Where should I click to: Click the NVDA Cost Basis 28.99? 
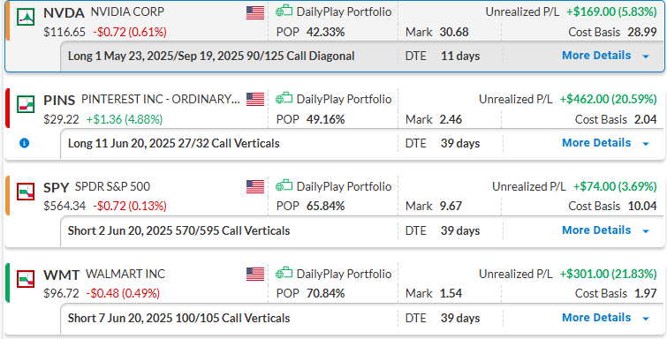[x=642, y=33]
